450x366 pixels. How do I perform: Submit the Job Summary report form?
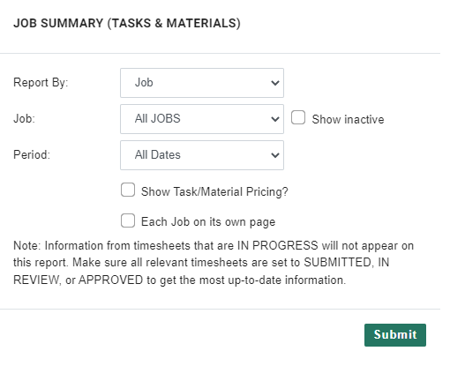point(395,335)
